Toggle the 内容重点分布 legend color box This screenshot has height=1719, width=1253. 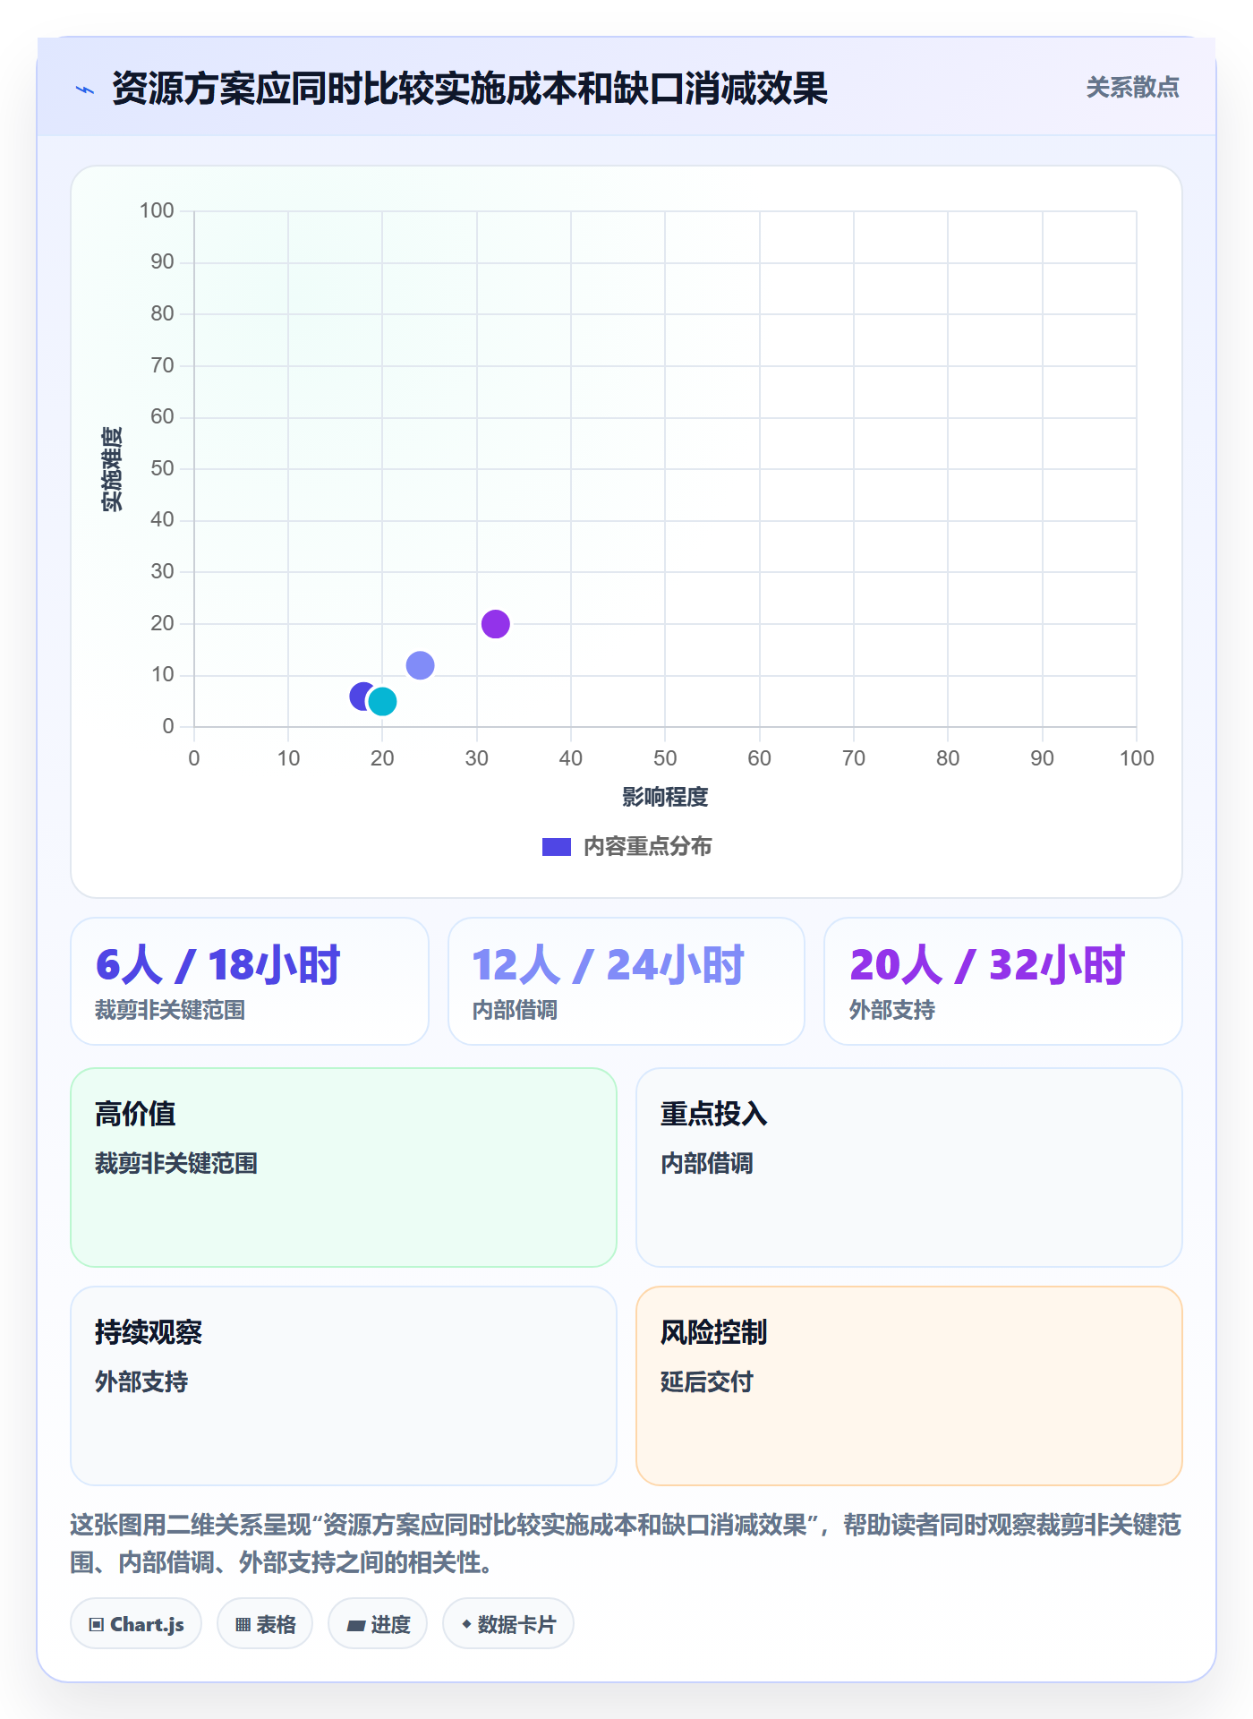point(557,847)
